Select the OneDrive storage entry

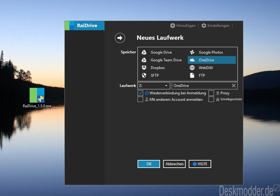tap(212, 60)
